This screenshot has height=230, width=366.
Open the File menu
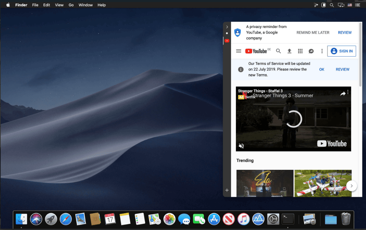(35, 5)
